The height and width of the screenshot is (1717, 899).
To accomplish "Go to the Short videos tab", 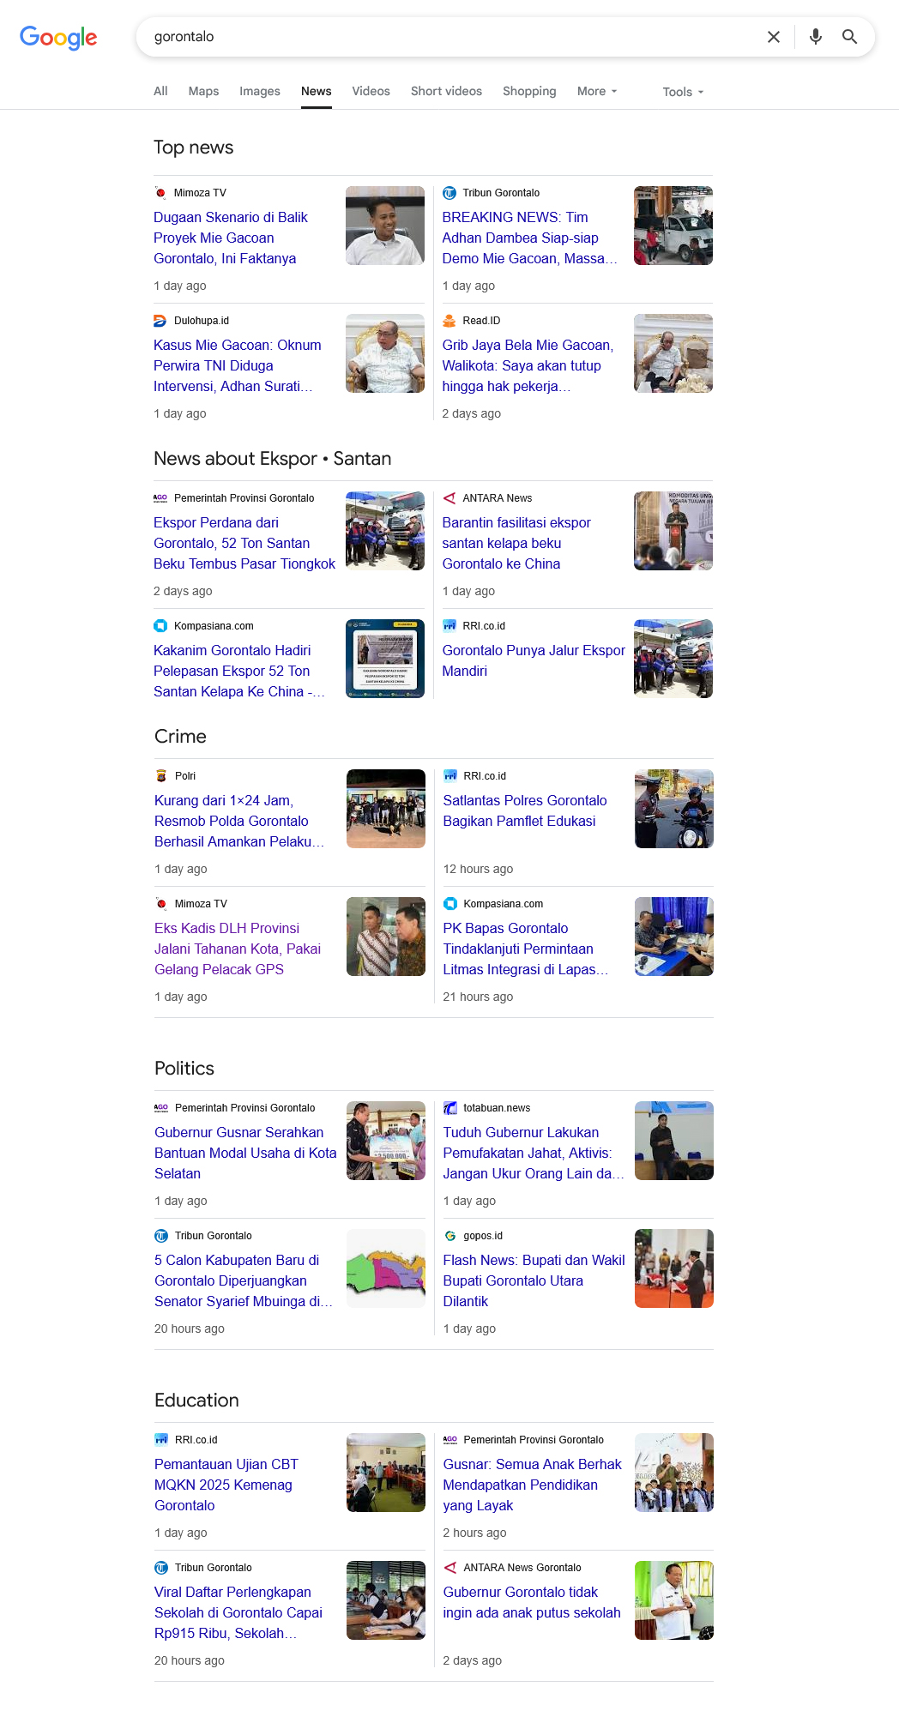I will pos(446,91).
